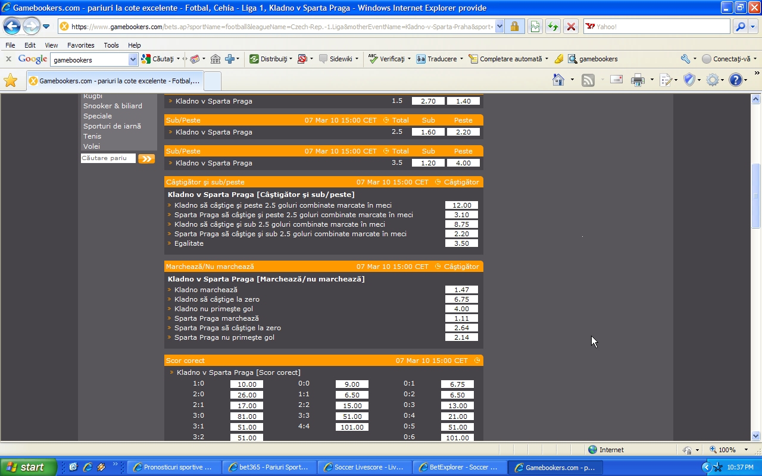Click the RSS feeds icon
762x476 pixels.
(588, 80)
